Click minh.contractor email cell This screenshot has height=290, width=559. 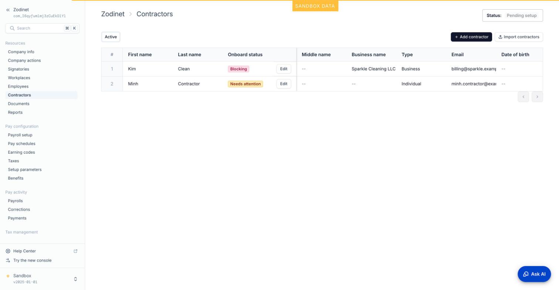[x=474, y=84]
